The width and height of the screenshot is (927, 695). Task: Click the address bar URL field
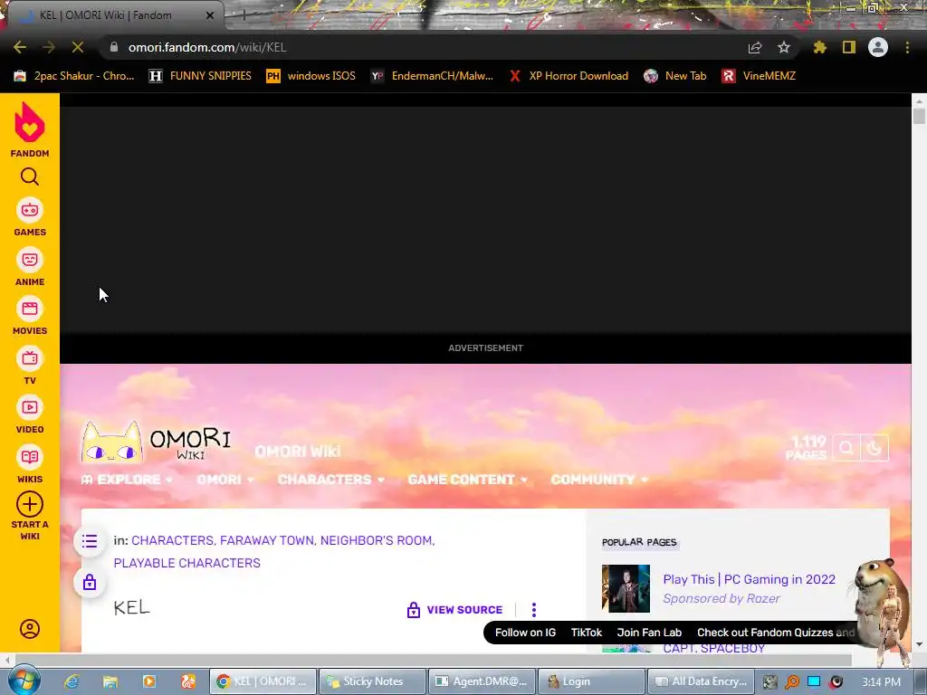[x=425, y=47]
